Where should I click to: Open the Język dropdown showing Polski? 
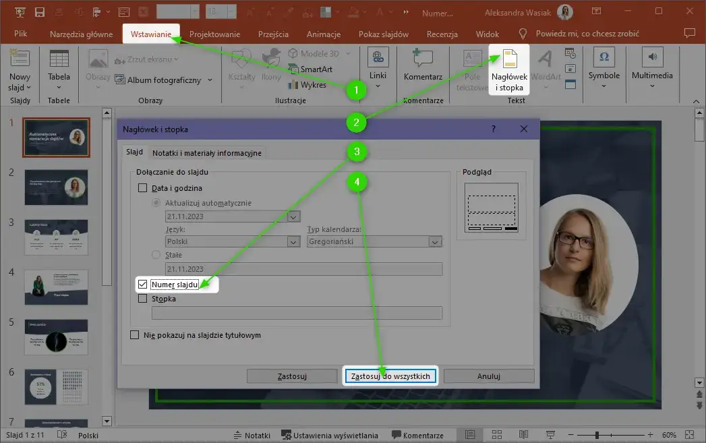[x=293, y=241]
